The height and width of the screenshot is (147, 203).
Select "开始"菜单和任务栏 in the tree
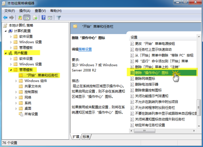coord(42,75)
